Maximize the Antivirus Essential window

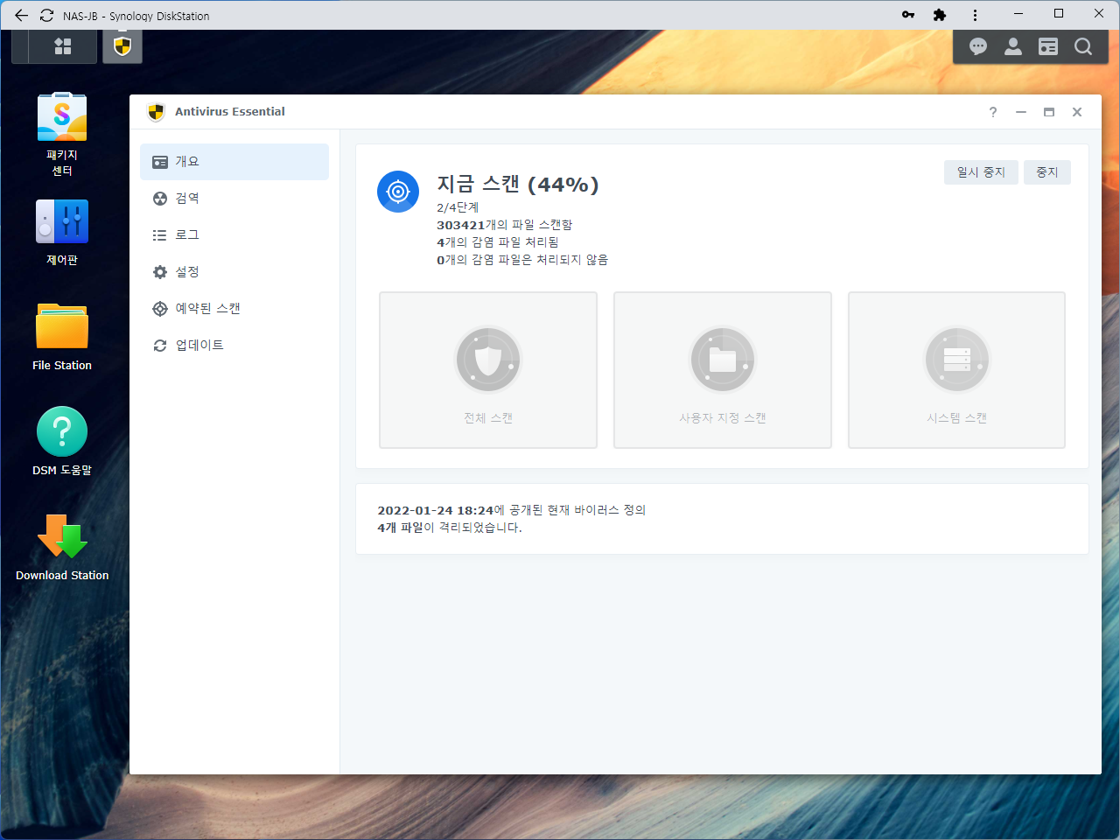click(1049, 112)
